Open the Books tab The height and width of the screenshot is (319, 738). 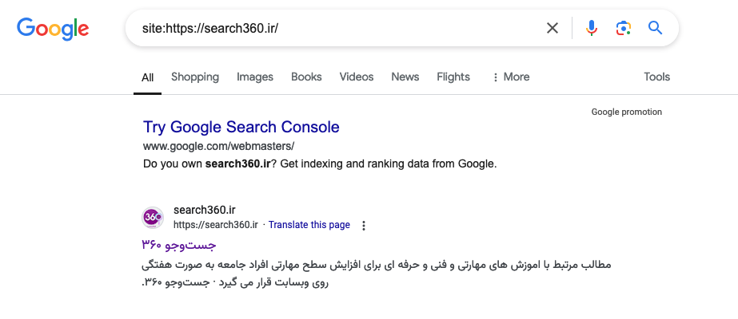[306, 77]
